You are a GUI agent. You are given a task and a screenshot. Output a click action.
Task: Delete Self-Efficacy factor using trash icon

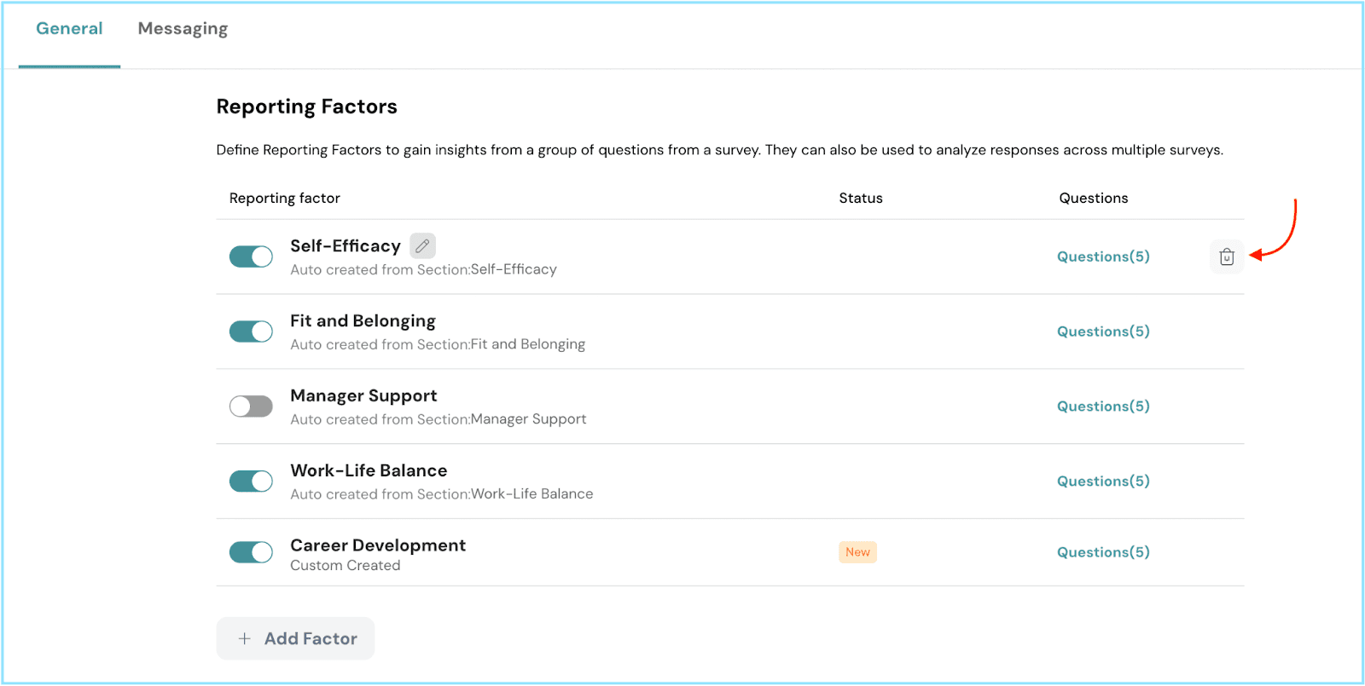[1226, 257]
